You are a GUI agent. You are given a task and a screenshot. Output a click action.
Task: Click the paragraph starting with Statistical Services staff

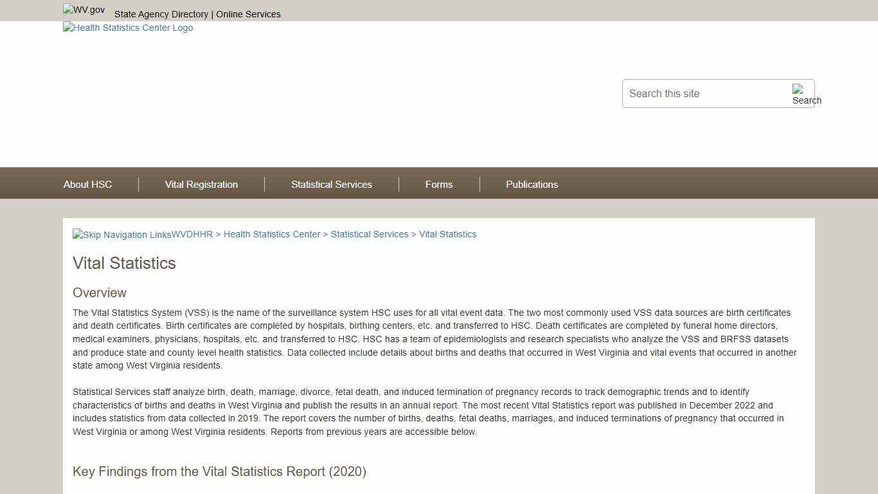click(428, 412)
